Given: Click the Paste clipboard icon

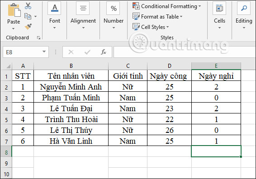Looking at the screenshot, I should tap(14, 10).
